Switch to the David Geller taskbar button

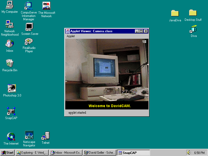(100, 153)
